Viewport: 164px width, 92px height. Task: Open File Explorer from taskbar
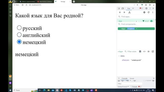click(x=48, y=90)
